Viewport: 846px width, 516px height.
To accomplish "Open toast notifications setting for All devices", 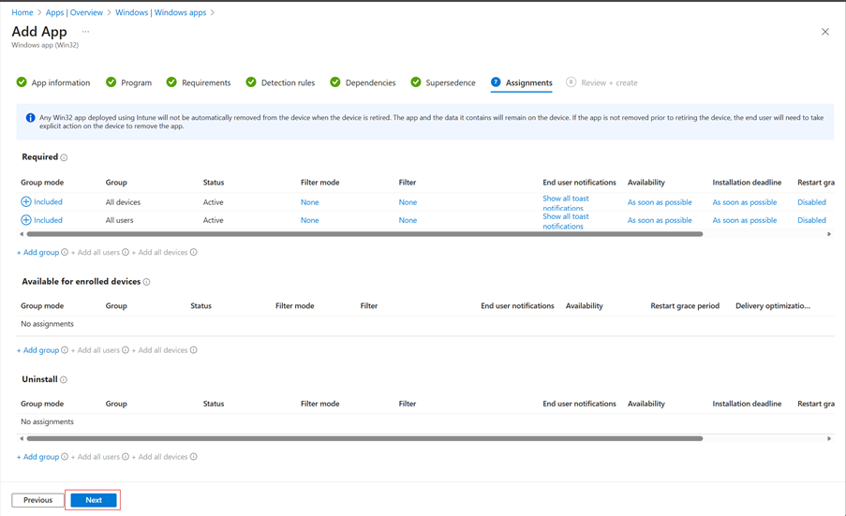I will 566,202.
